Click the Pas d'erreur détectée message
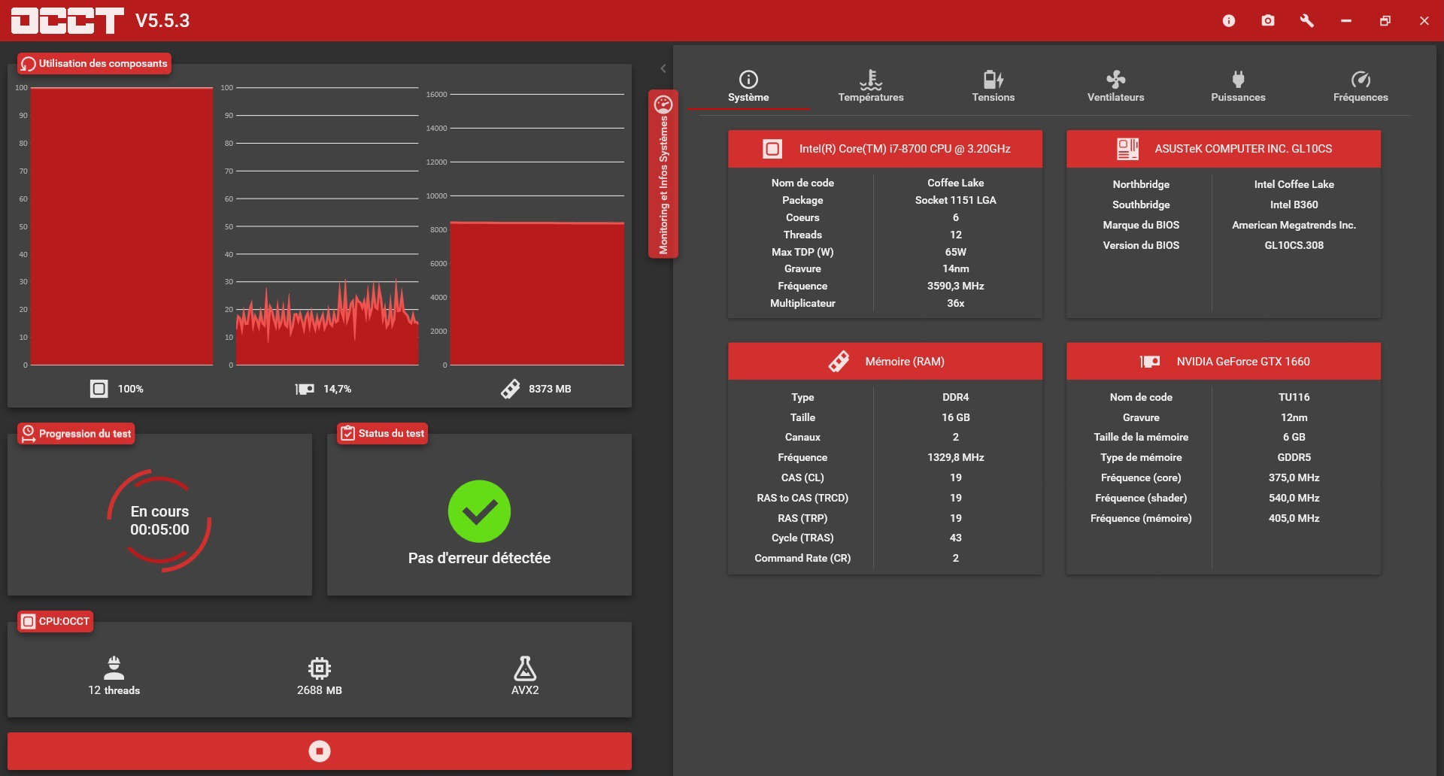 click(x=479, y=558)
